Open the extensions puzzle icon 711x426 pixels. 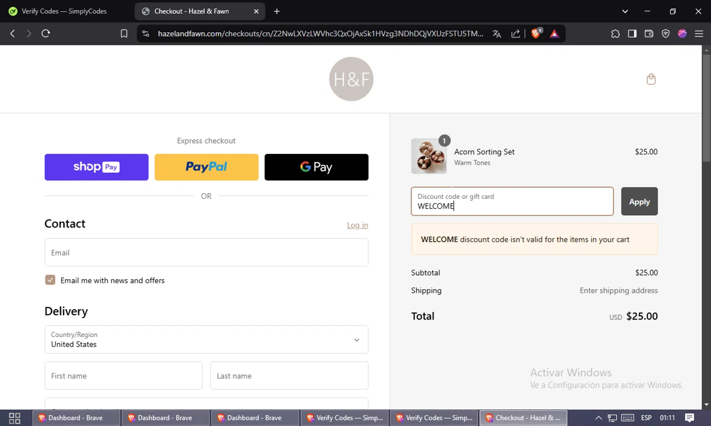(x=615, y=34)
